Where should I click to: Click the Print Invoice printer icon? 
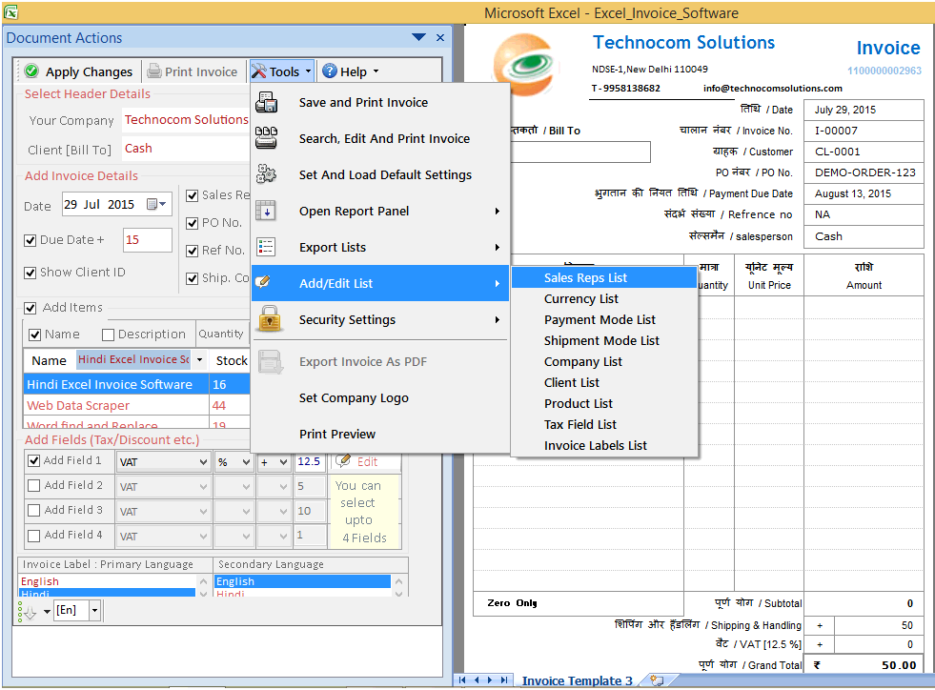click(x=154, y=71)
